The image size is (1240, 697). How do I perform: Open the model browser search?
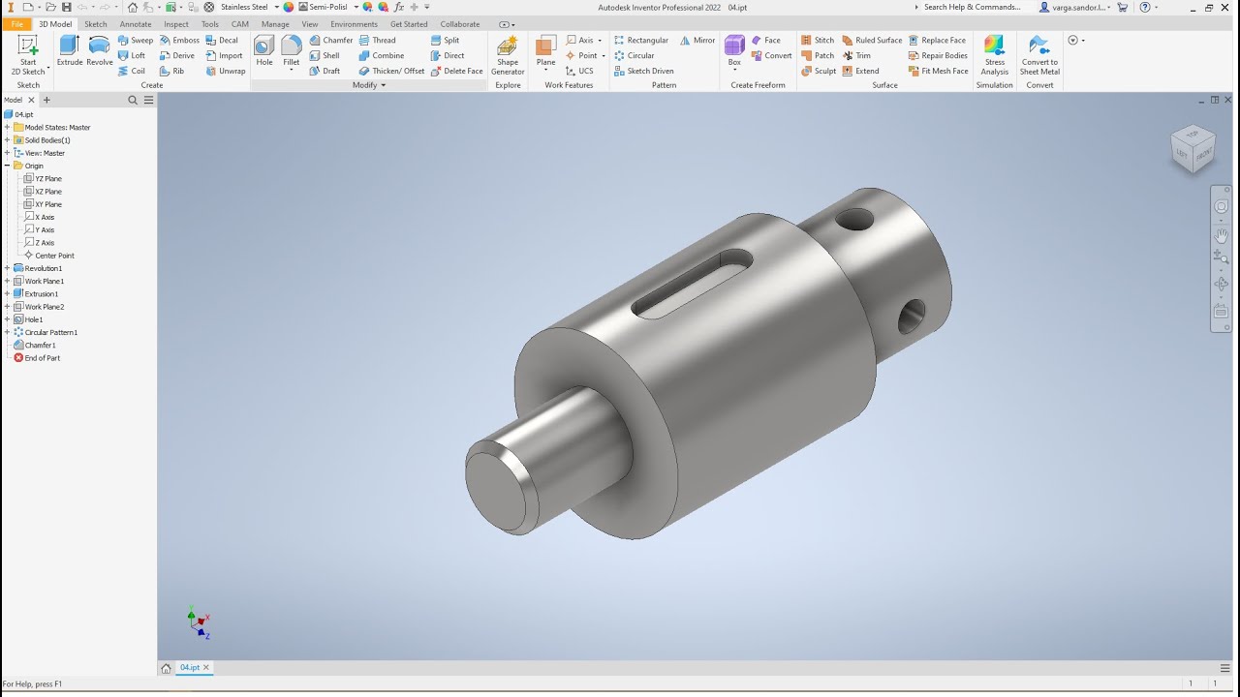point(133,100)
